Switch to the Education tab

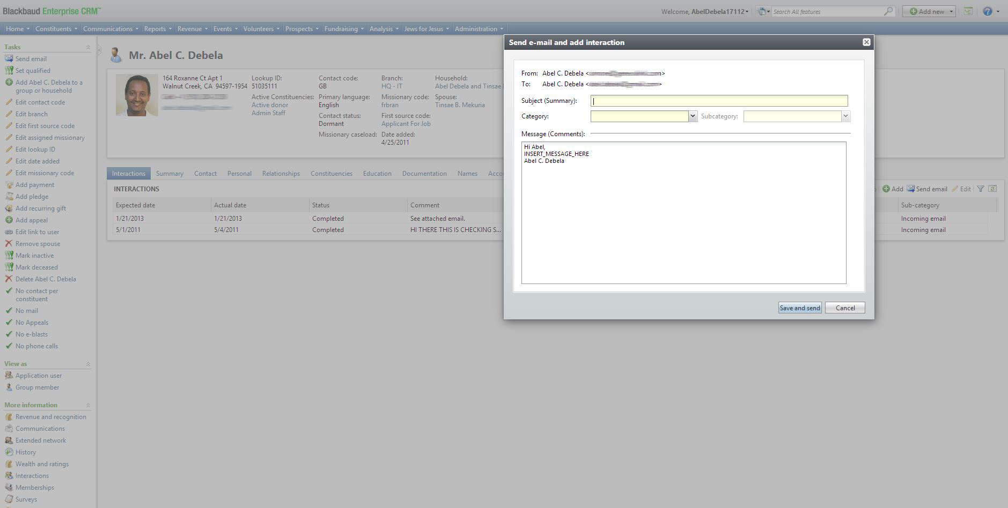(377, 174)
